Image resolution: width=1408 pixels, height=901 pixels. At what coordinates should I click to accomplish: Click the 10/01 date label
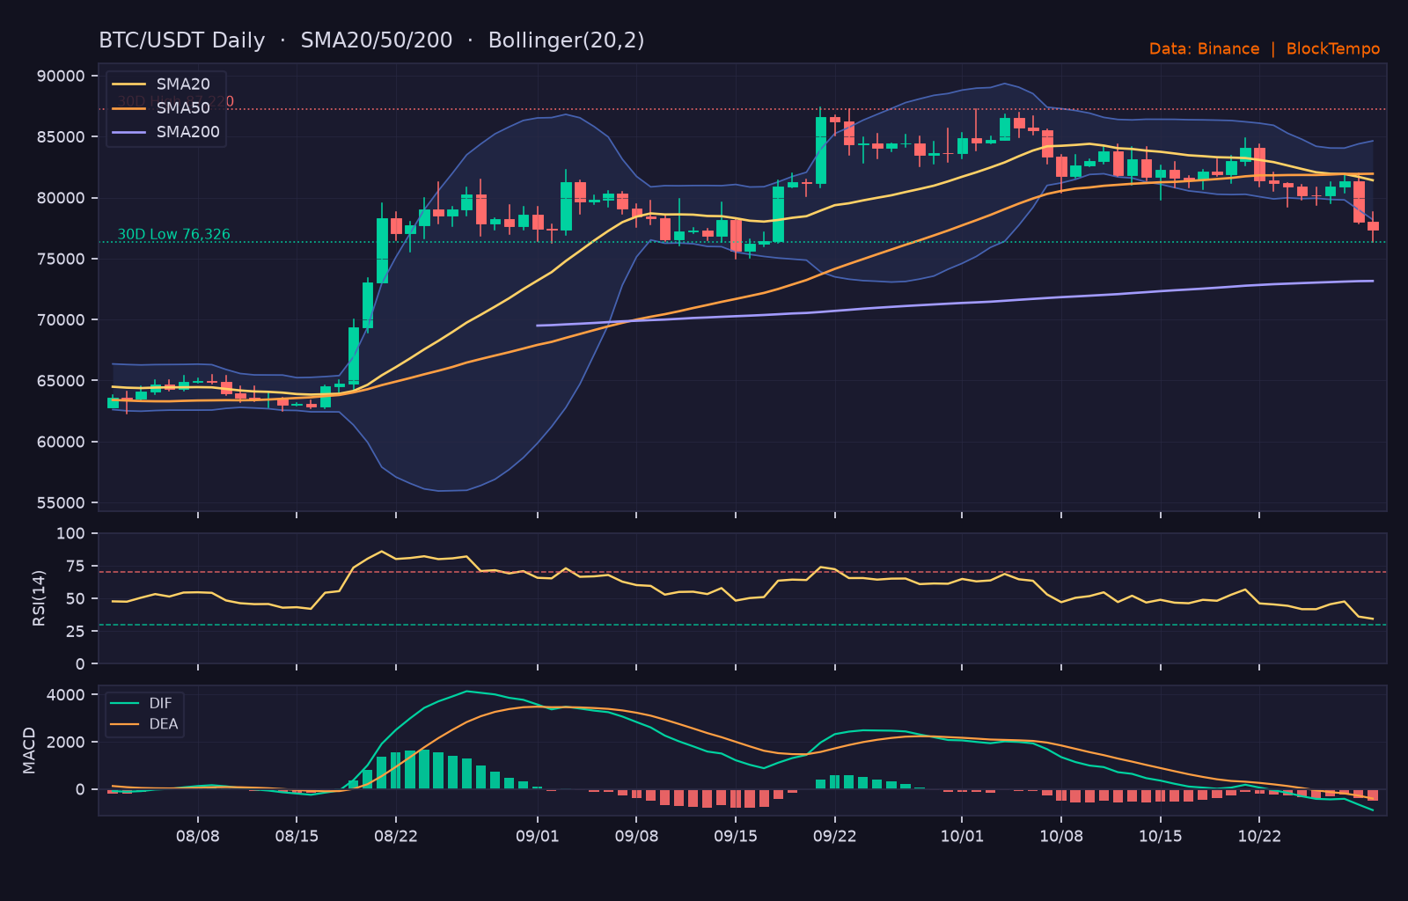(962, 836)
